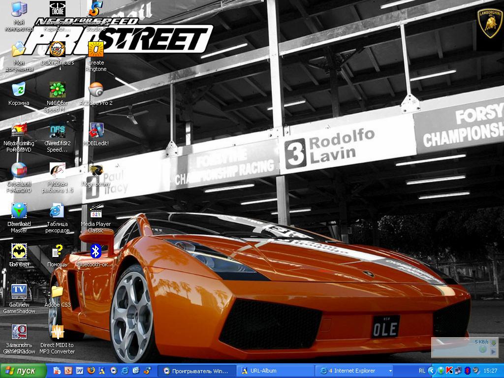Click the green download arrow on the speed widget
Viewport: 504px width, 378px height.
(x=494, y=343)
